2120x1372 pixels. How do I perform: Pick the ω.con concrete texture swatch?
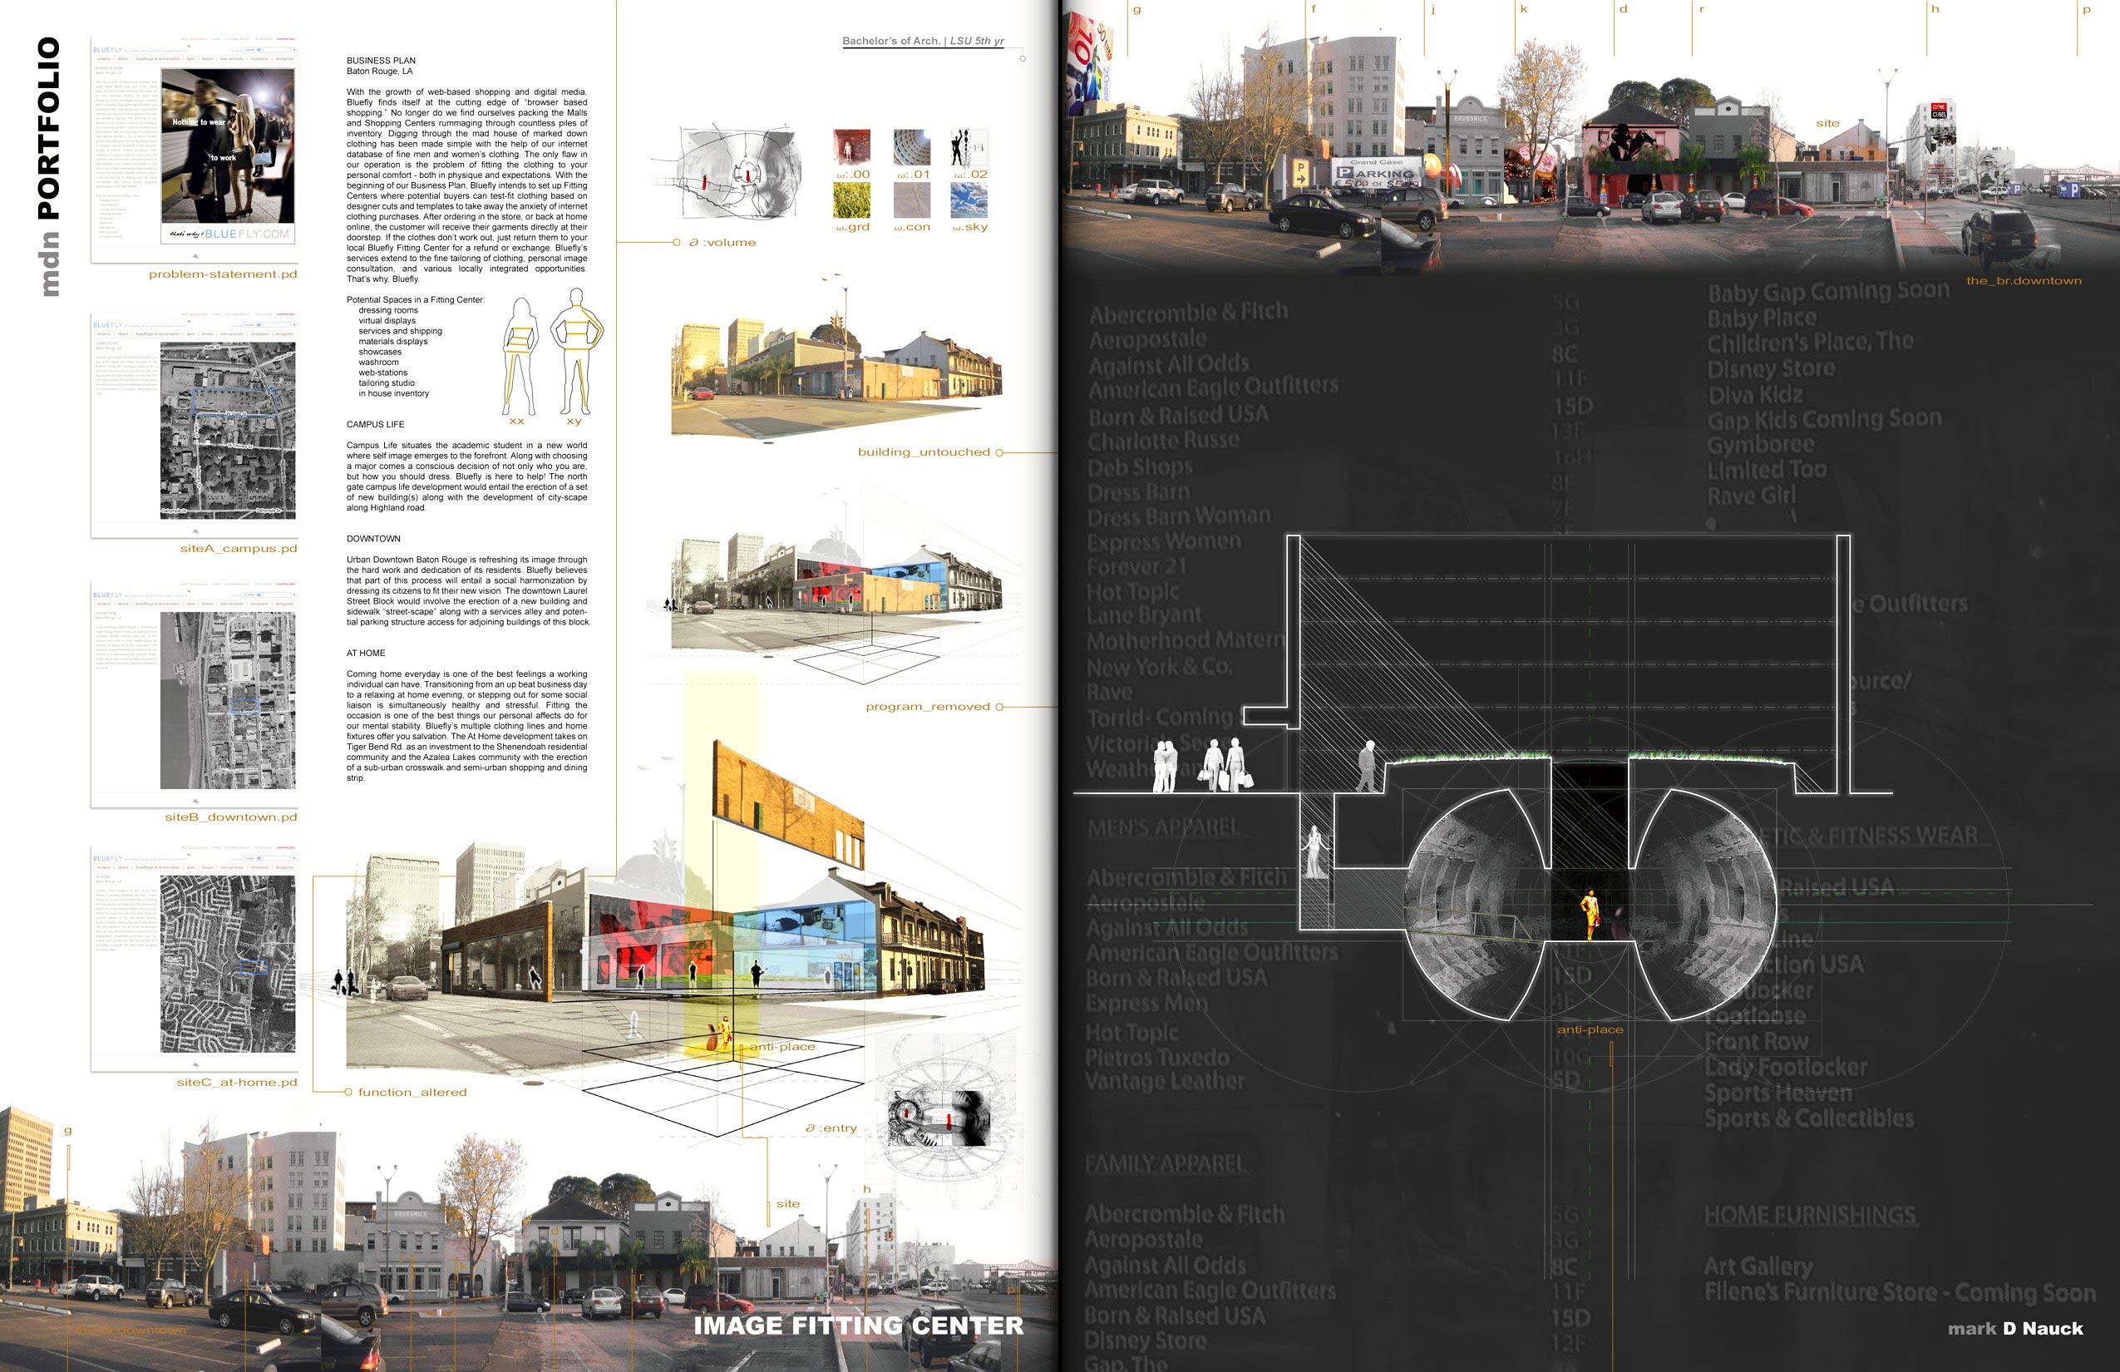click(912, 200)
